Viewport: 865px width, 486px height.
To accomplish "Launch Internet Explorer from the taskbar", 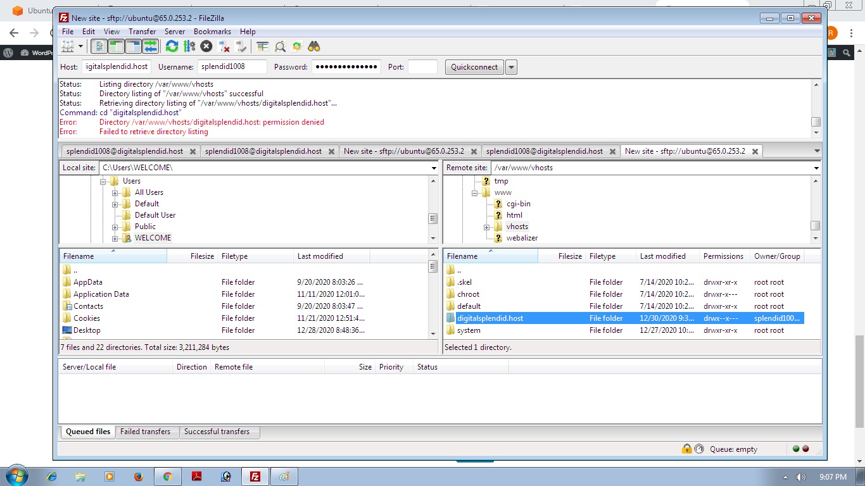I will point(51,477).
